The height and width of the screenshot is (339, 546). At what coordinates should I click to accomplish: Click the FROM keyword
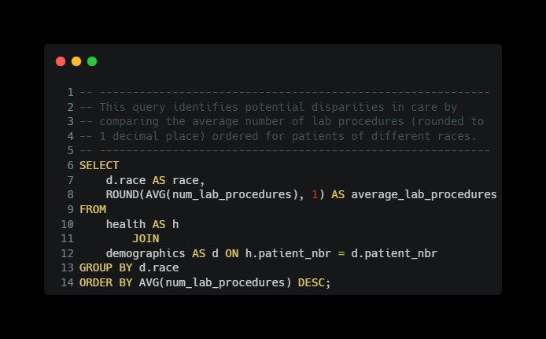pyautogui.click(x=93, y=209)
